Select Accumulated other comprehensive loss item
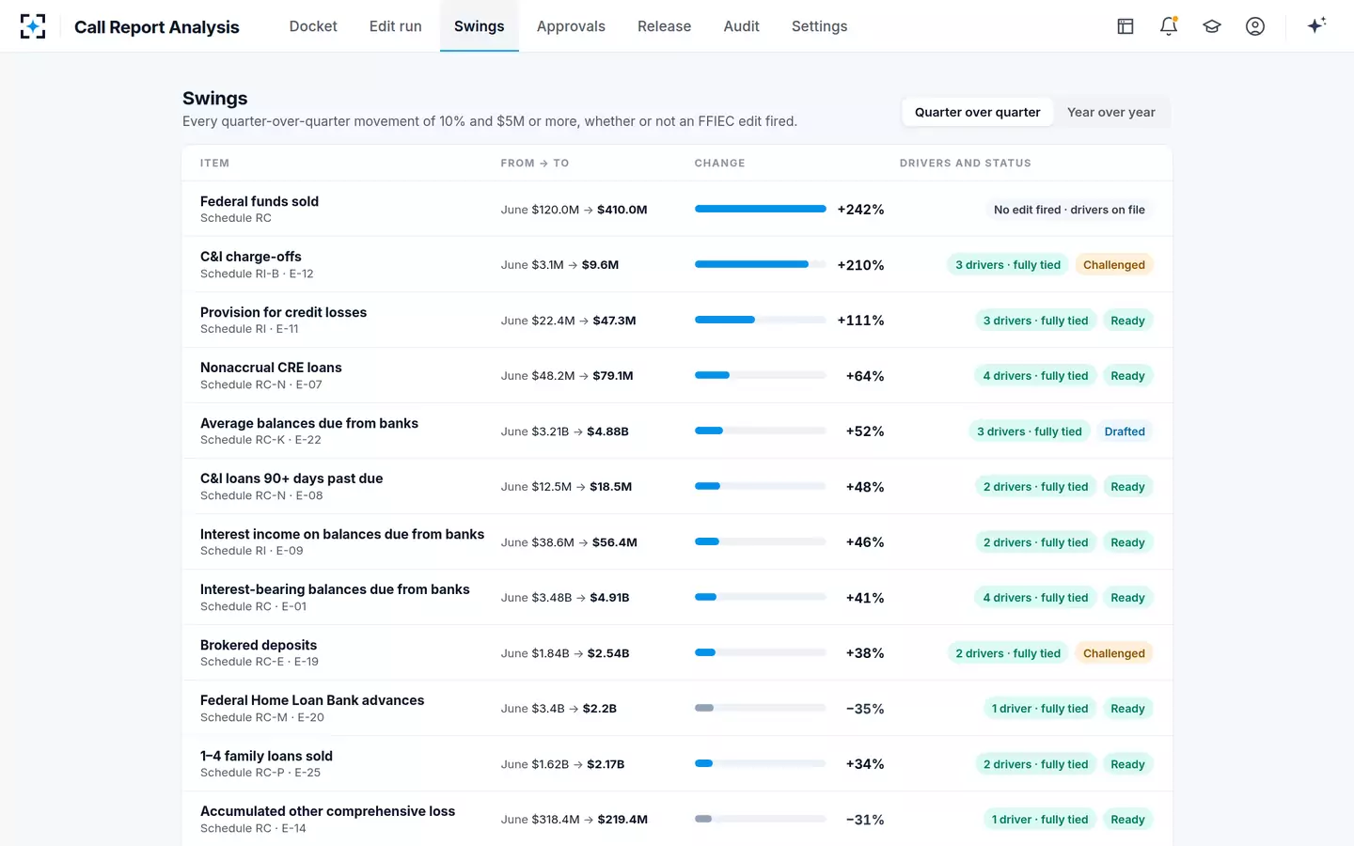The height and width of the screenshot is (846, 1354). point(327,811)
